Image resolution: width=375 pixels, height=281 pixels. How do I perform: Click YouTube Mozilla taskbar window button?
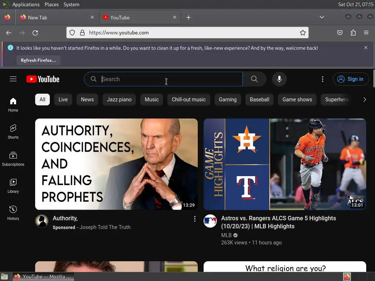43,277
